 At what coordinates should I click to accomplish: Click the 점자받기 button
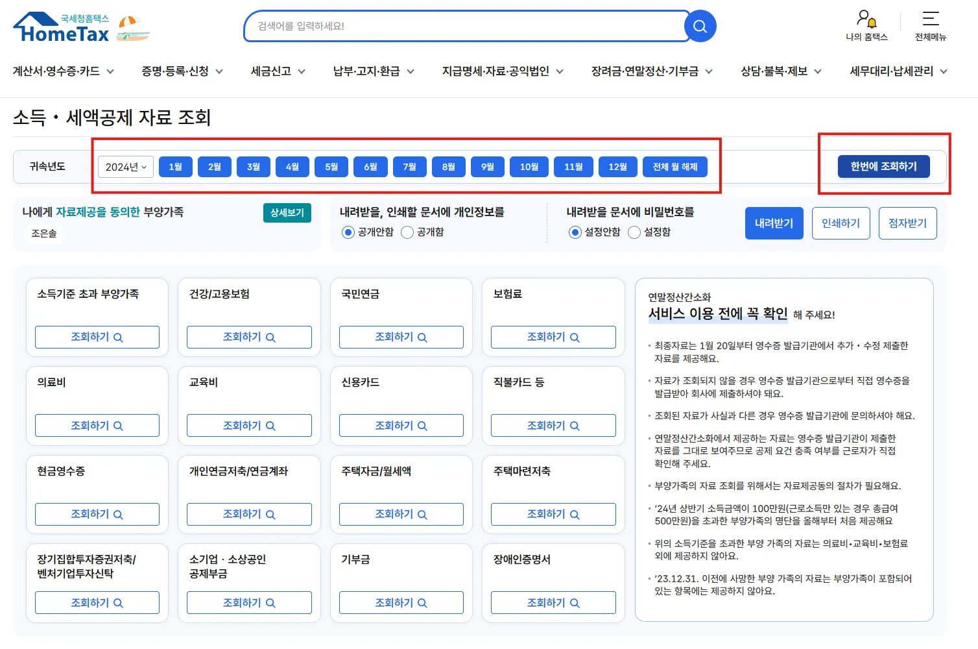(x=907, y=223)
